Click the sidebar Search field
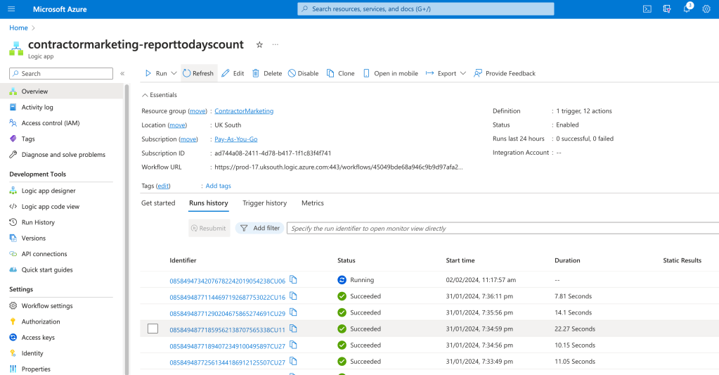This screenshot has width=719, height=375. pyautogui.click(x=61, y=73)
